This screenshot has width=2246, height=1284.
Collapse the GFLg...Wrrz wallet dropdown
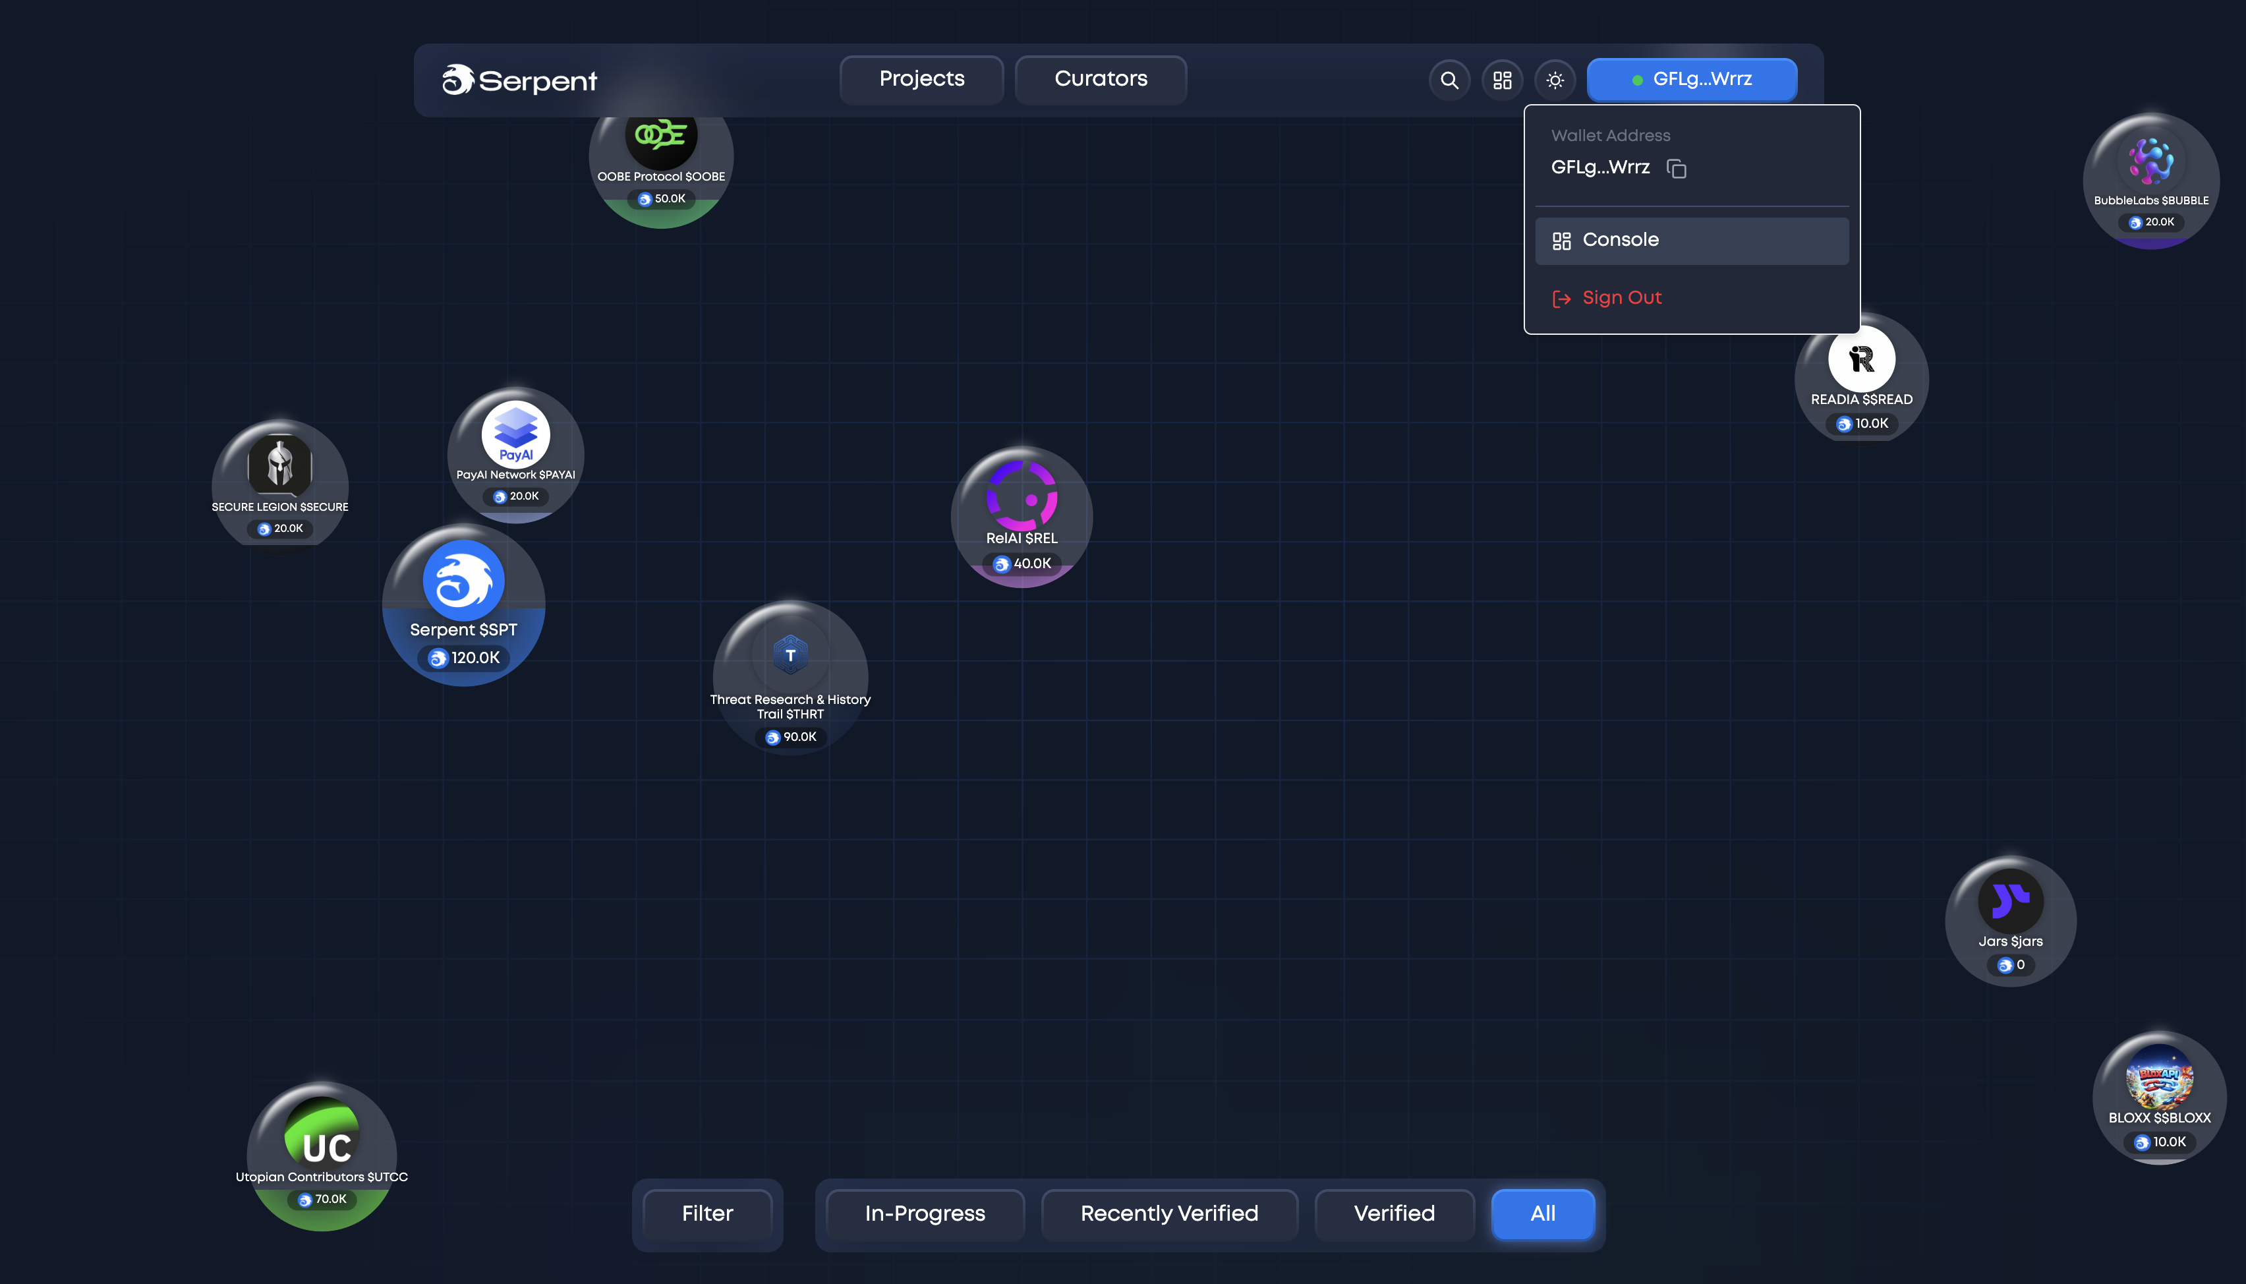click(x=1692, y=79)
